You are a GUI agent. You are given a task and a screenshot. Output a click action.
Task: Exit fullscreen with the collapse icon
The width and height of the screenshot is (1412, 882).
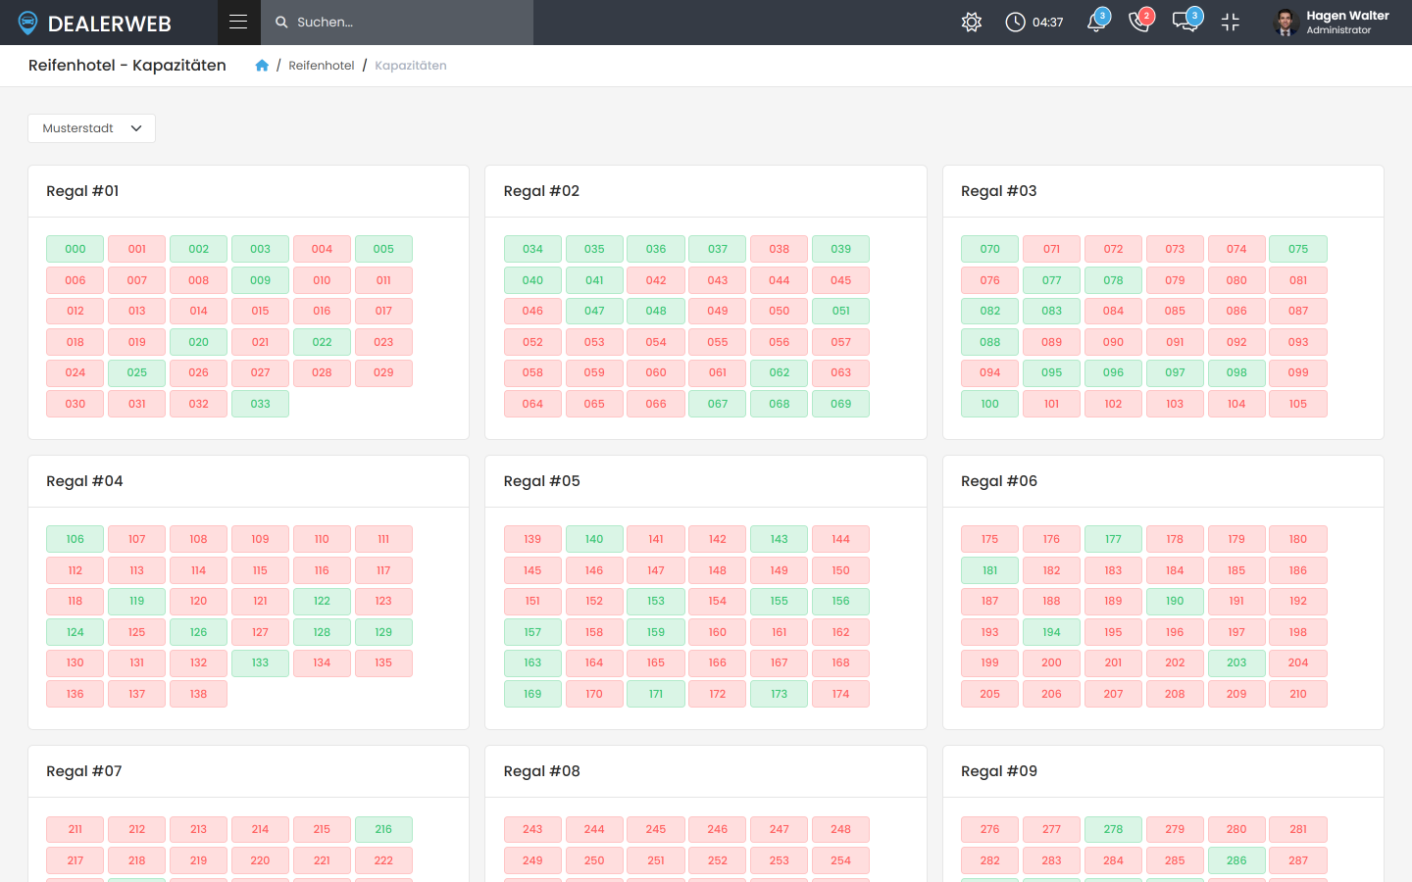(x=1231, y=22)
